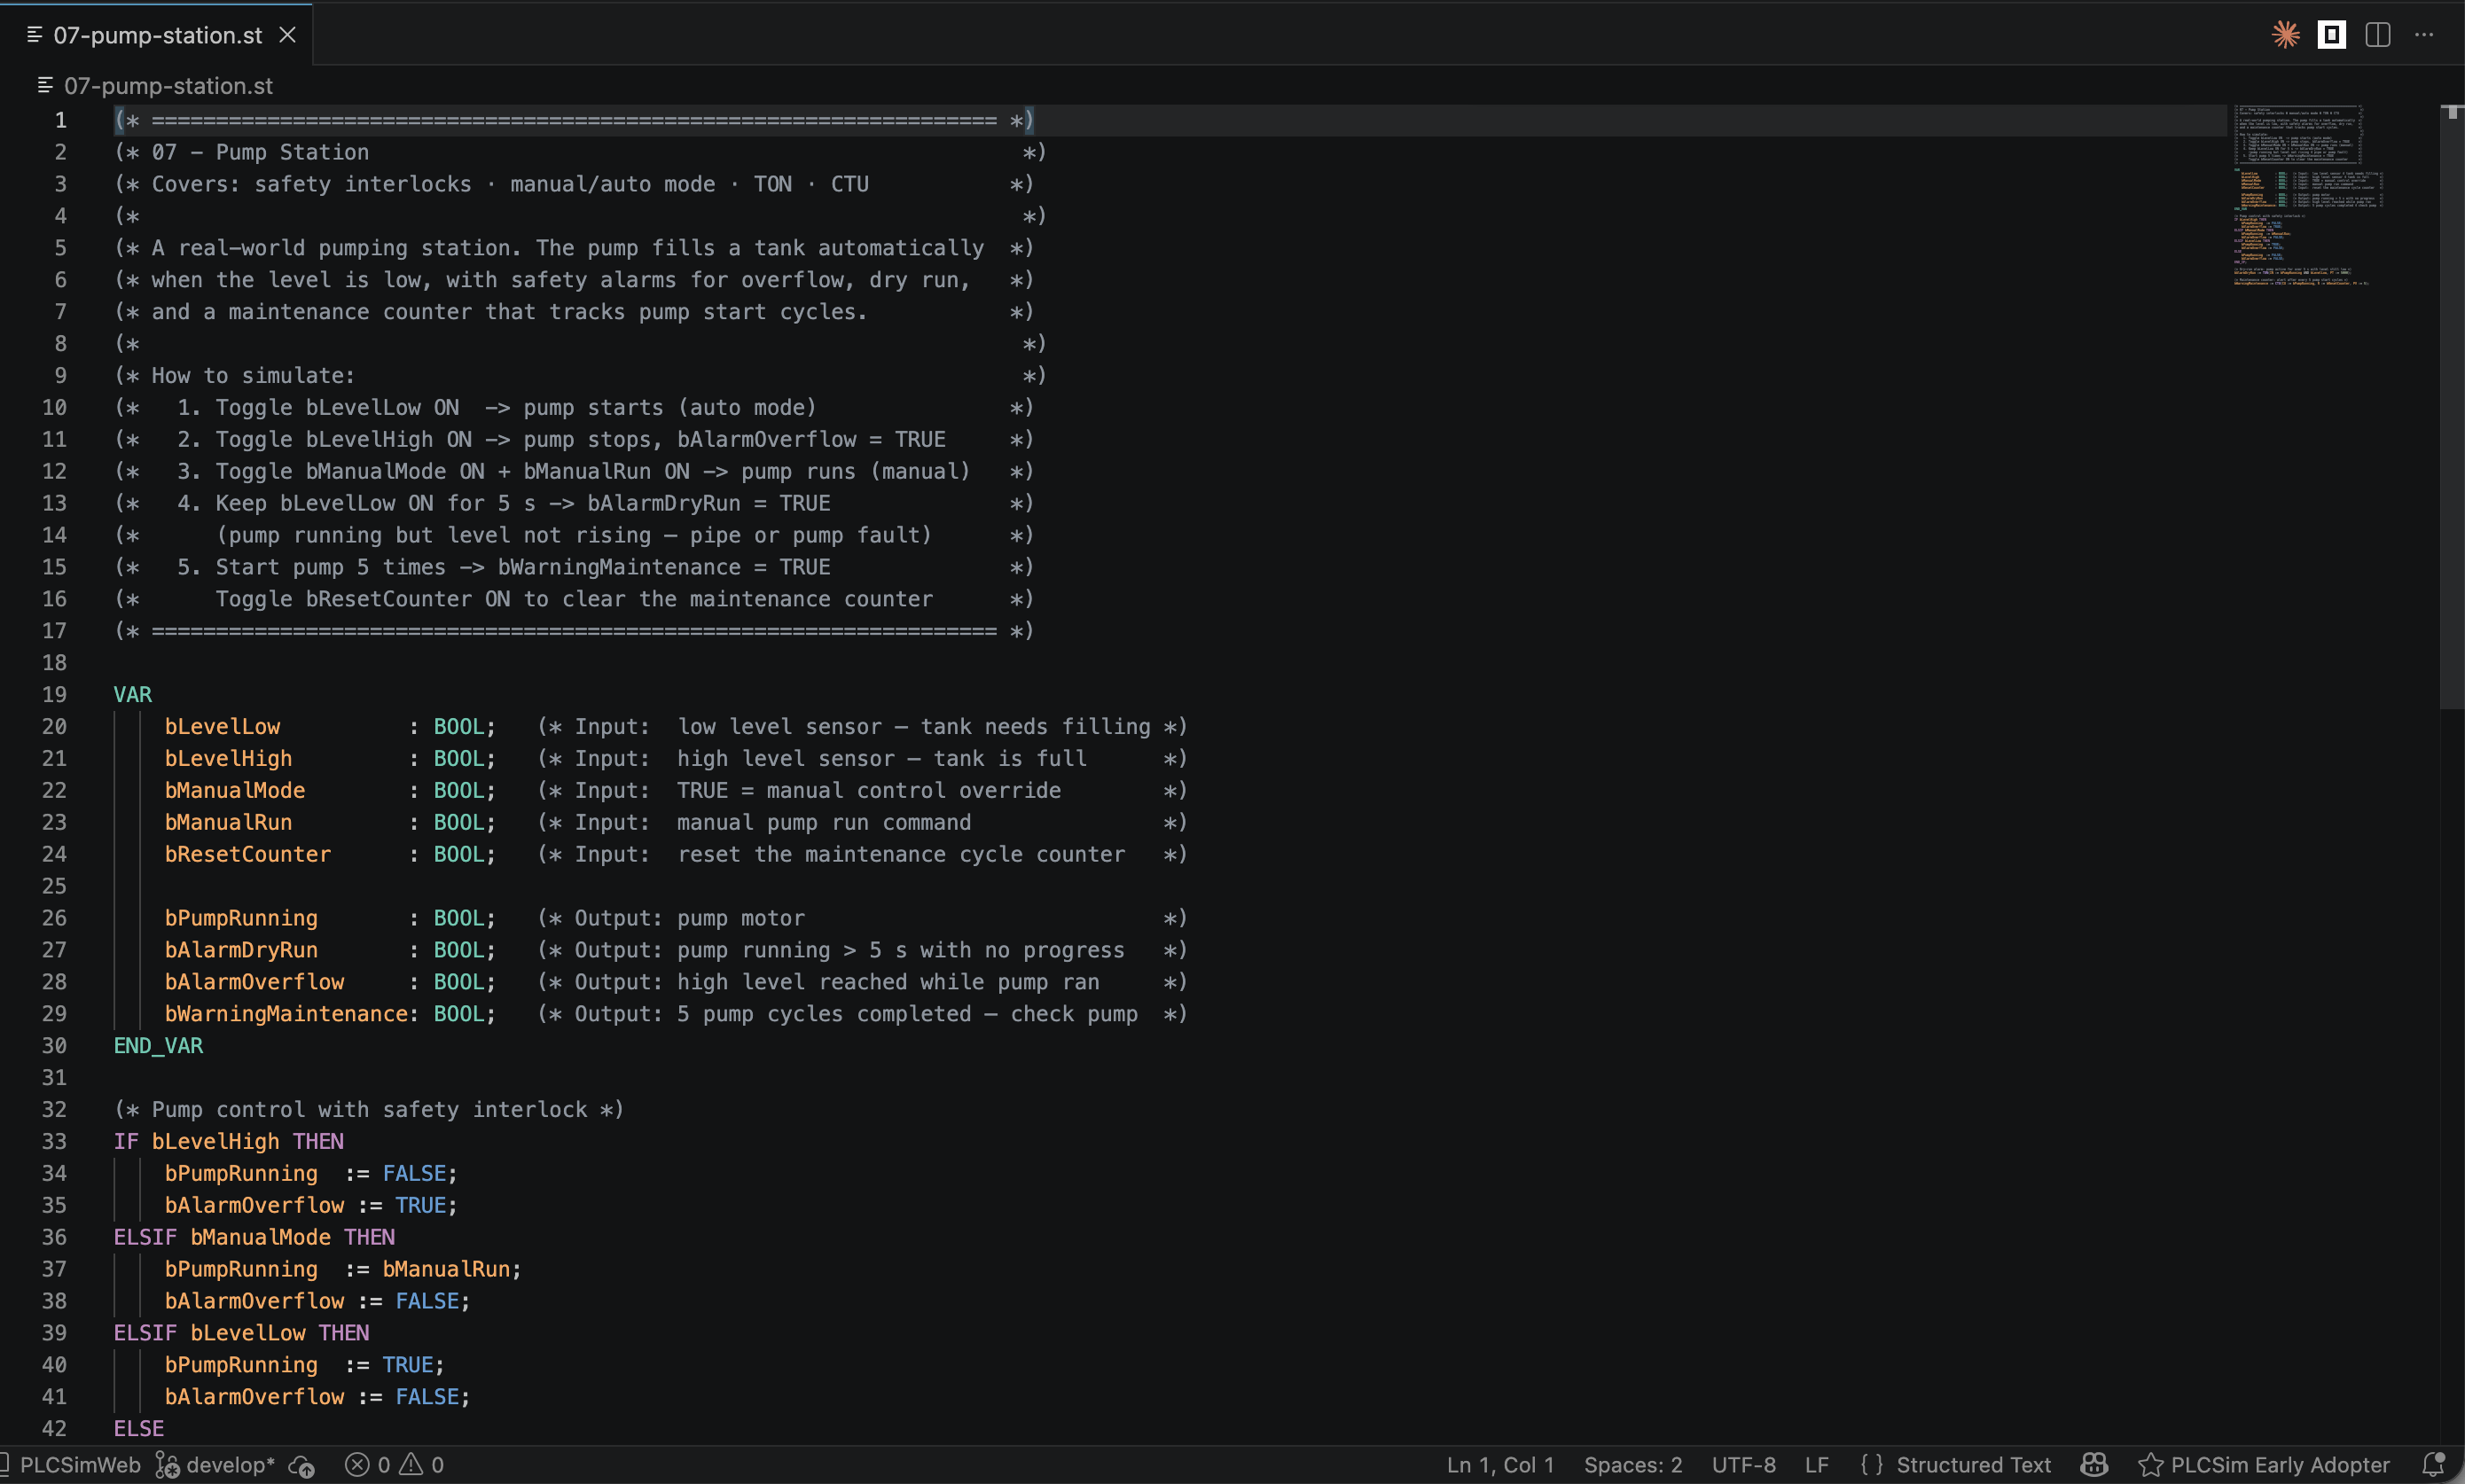Click the 'Output: pump motor' comment
This screenshot has width=2465, height=1484.
coord(689,918)
